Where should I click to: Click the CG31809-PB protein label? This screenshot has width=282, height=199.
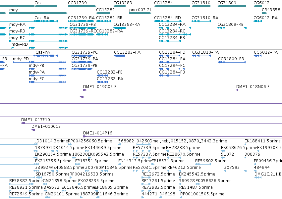[231, 59]
